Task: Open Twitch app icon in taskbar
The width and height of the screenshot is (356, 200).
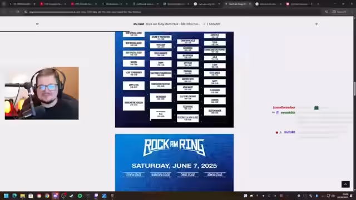Action: coord(96,196)
